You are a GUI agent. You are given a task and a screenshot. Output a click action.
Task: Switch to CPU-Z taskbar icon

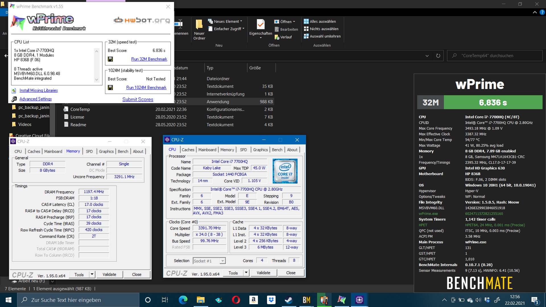359,300
